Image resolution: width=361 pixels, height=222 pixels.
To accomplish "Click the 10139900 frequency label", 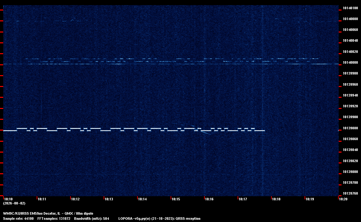I will tap(350, 117).
